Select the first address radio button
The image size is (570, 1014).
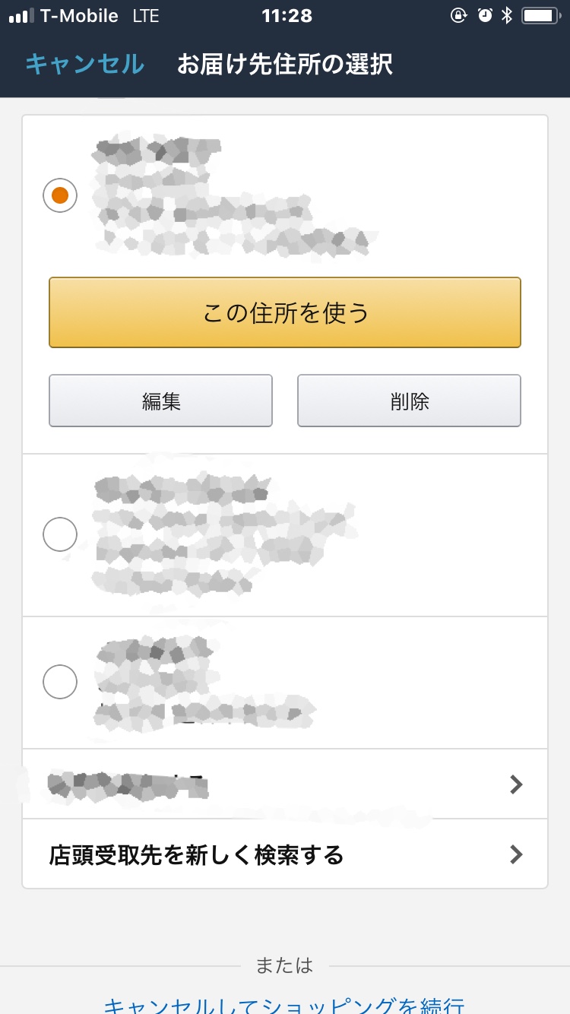60,195
